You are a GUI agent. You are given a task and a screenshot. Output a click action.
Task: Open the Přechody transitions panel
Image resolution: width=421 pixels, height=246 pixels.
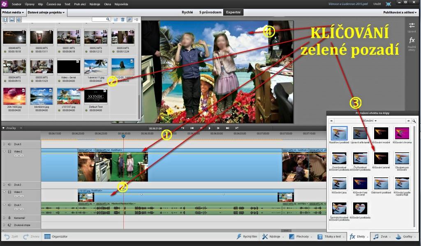click(x=301, y=237)
